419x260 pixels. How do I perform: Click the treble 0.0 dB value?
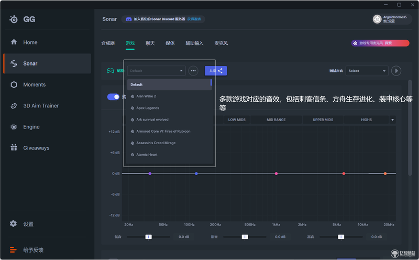[377, 237]
